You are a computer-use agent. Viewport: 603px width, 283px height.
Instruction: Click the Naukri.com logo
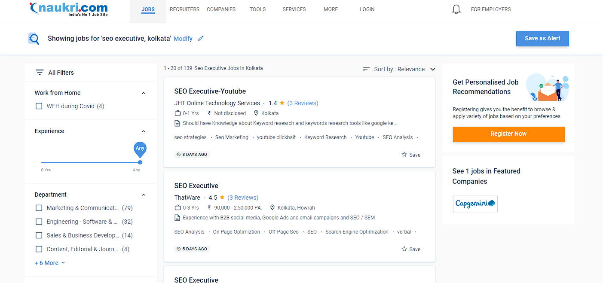click(68, 9)
